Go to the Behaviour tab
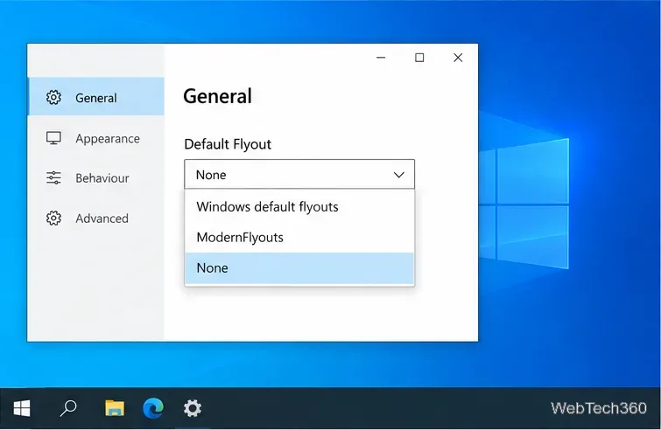This screenshot has width=661, height=430. click(x=96, y=178)
